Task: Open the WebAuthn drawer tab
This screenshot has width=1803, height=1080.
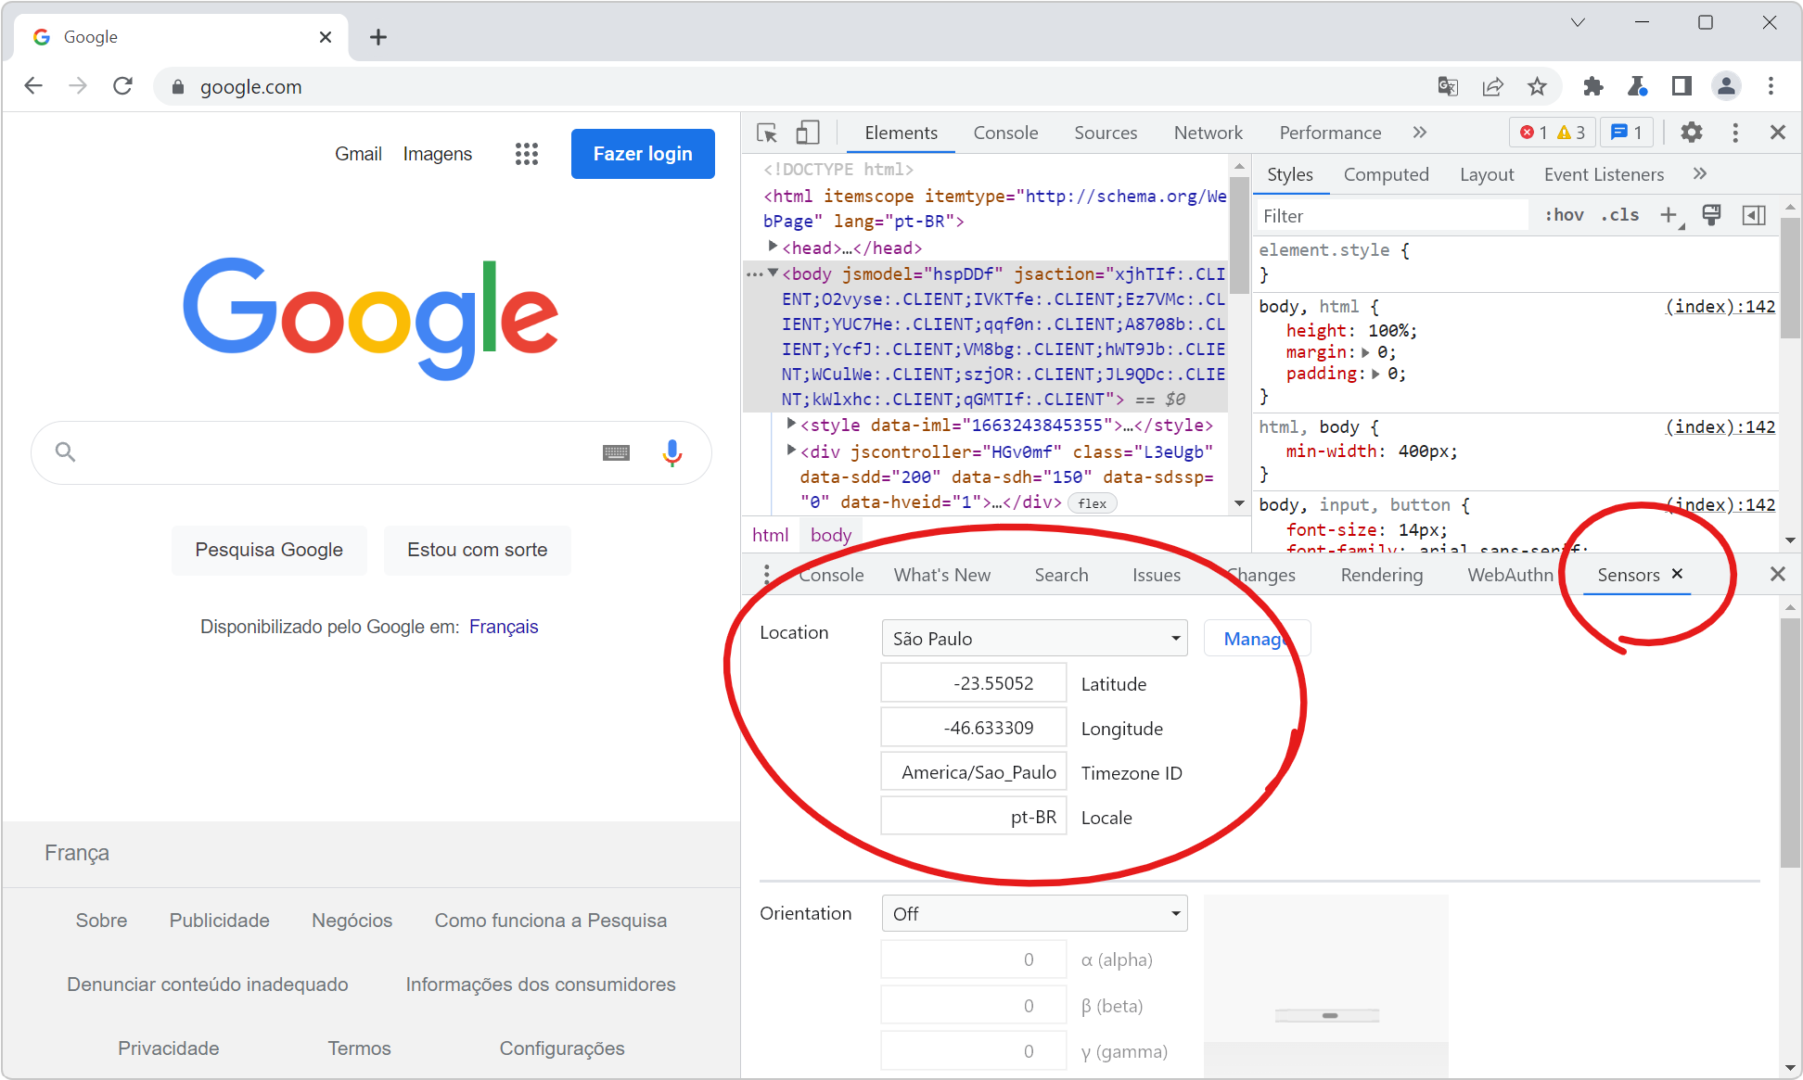Action: (x=1510, y=575)
